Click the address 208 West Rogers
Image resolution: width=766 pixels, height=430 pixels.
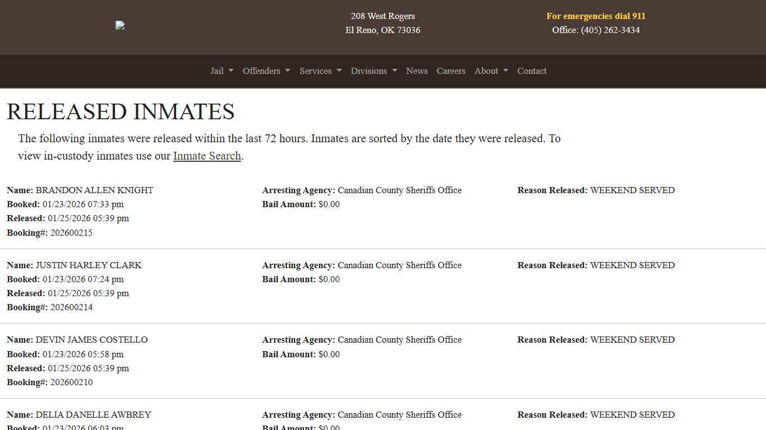click(383, 16)
